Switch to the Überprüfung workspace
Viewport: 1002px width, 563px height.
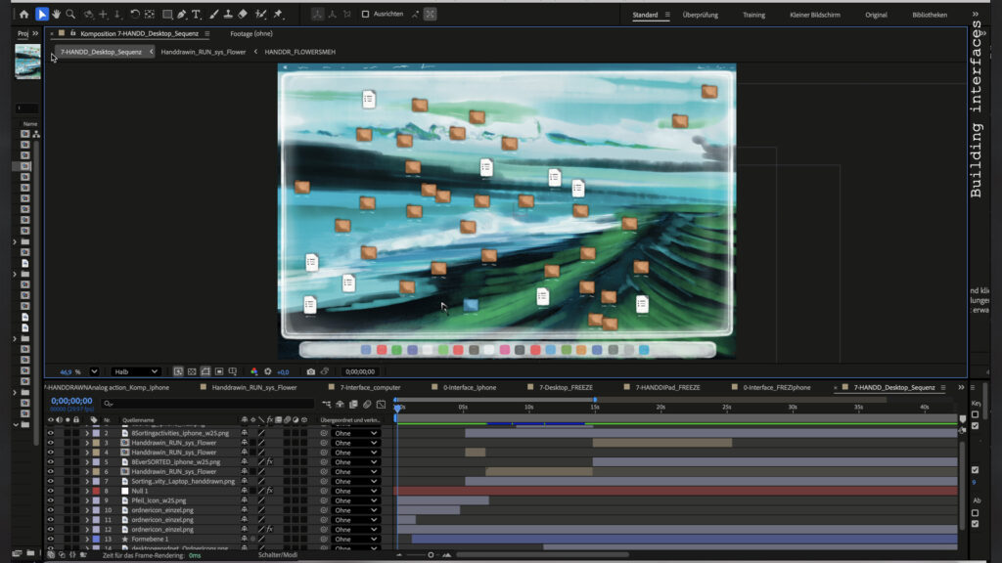tap(701, 15)
